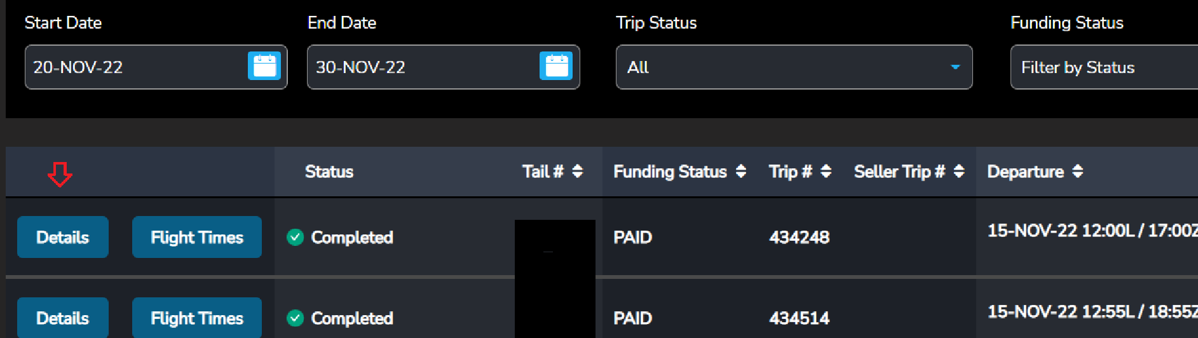The width and height of the screenshot is (1198, 338).
Task: View Flight Times for trip 434248
Action: (x=197, y=237)
